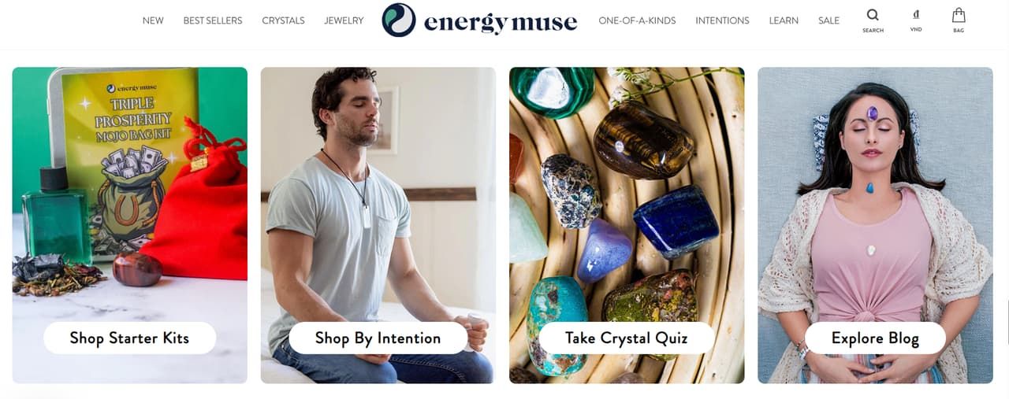1009x399 pixels.
Task: Open the search magnifier icon
Action: coord(873,15)
